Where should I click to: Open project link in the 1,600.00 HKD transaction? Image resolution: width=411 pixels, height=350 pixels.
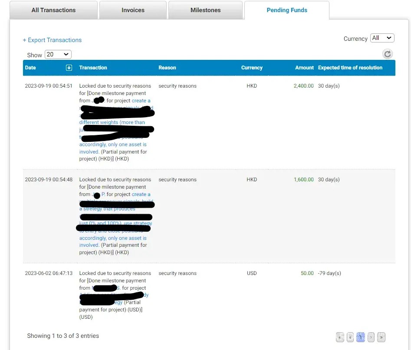click(141, 194)
